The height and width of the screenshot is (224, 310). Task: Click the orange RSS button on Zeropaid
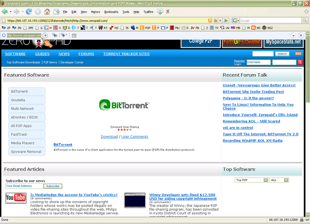coord(298,54)
